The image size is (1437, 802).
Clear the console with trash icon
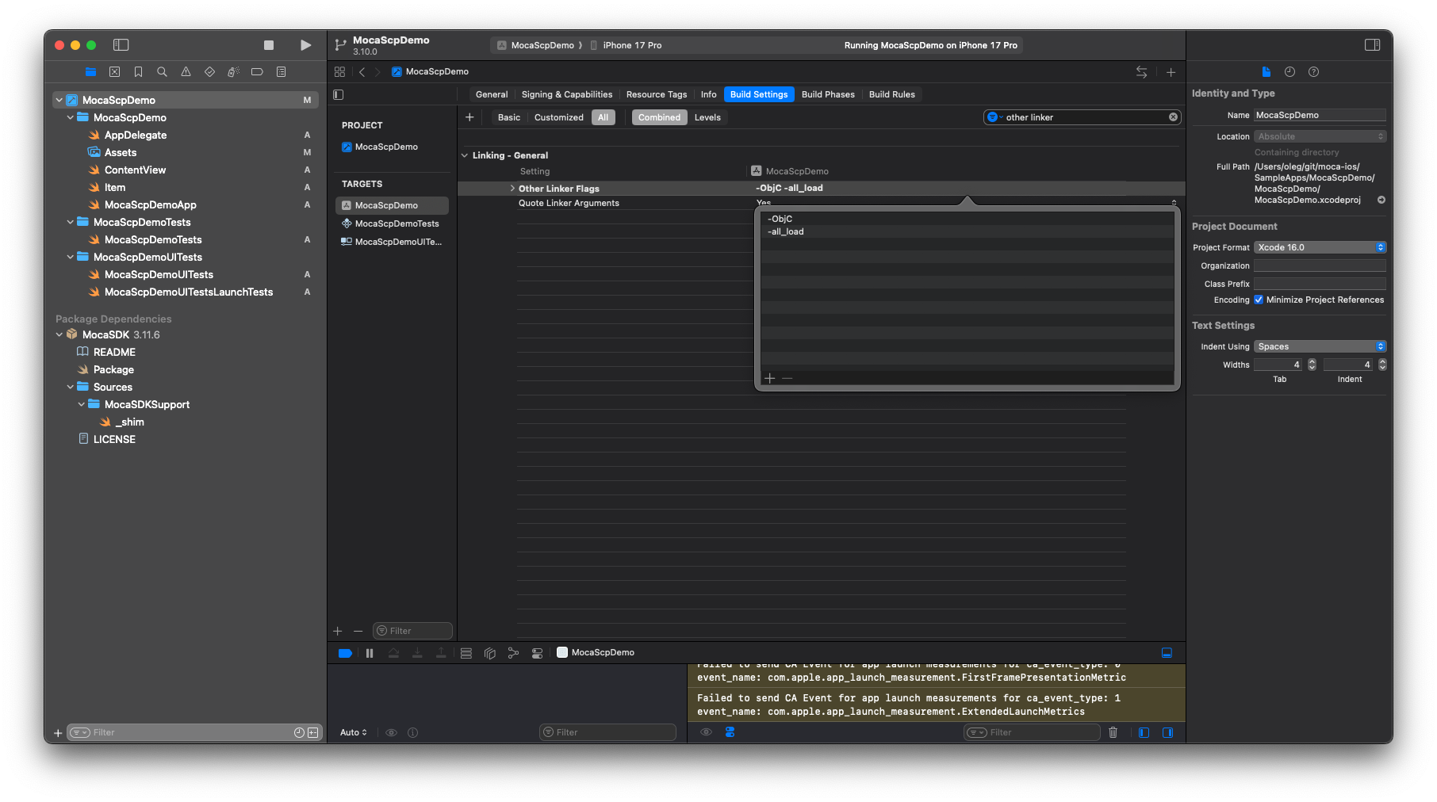pos(1113,732)
